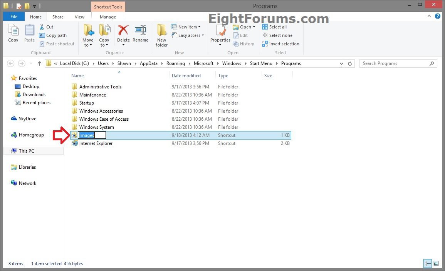The width and height of the screenshot is (445, 271).
Task: Create a New folder from ribbon
Action: (x=161, y=35)
